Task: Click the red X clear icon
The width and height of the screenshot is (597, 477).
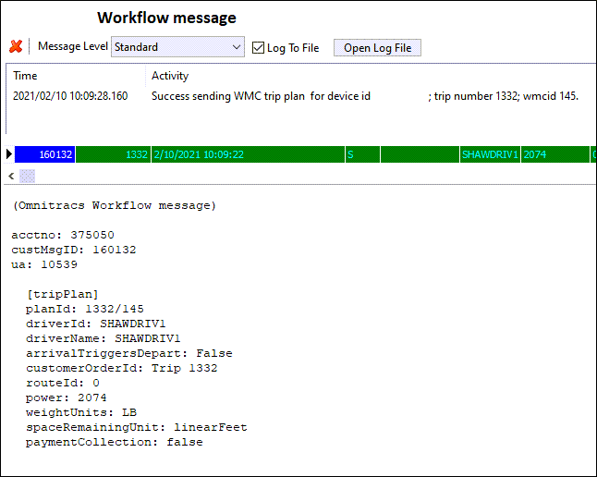Action: pos(16,46)
